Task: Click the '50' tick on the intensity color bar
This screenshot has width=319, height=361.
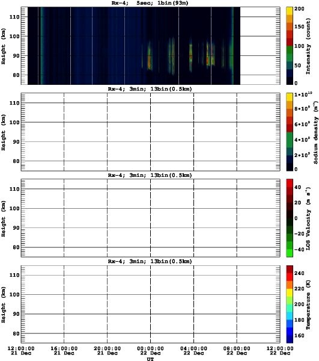Action: 297,66
